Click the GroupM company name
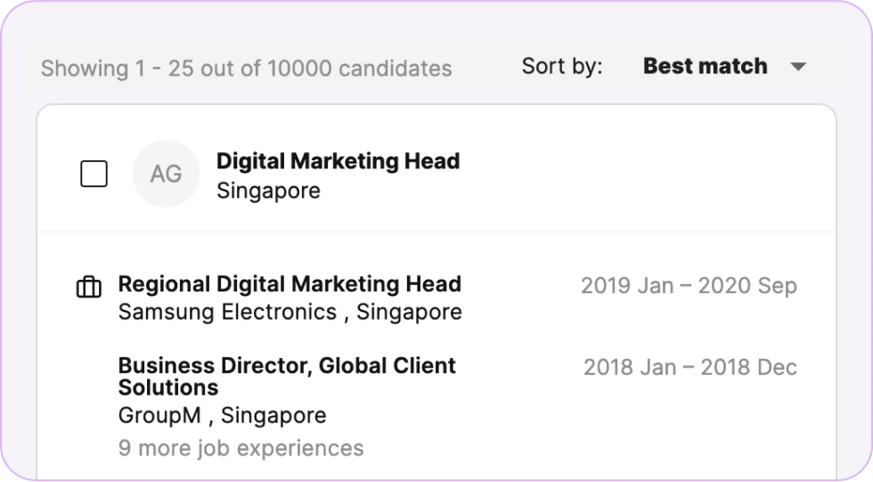Viewport: 873px width, 482px height. 162,415
